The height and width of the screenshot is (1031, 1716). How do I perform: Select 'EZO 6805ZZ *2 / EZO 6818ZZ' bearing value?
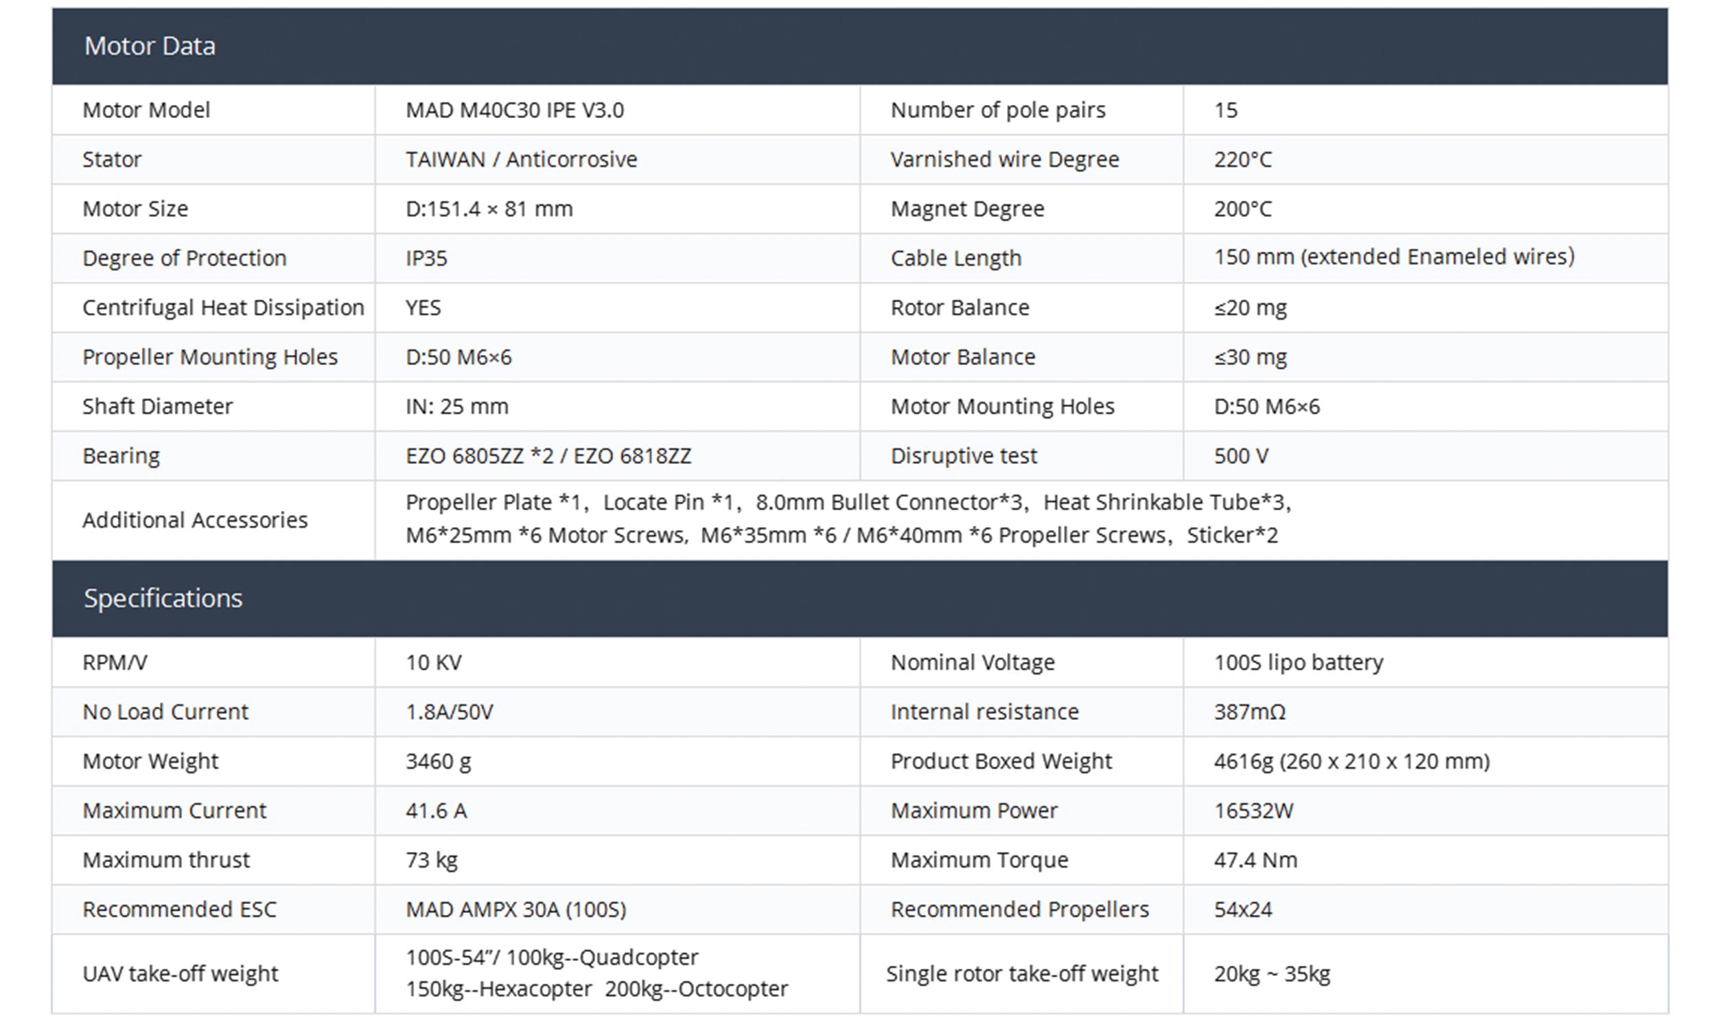549,456
